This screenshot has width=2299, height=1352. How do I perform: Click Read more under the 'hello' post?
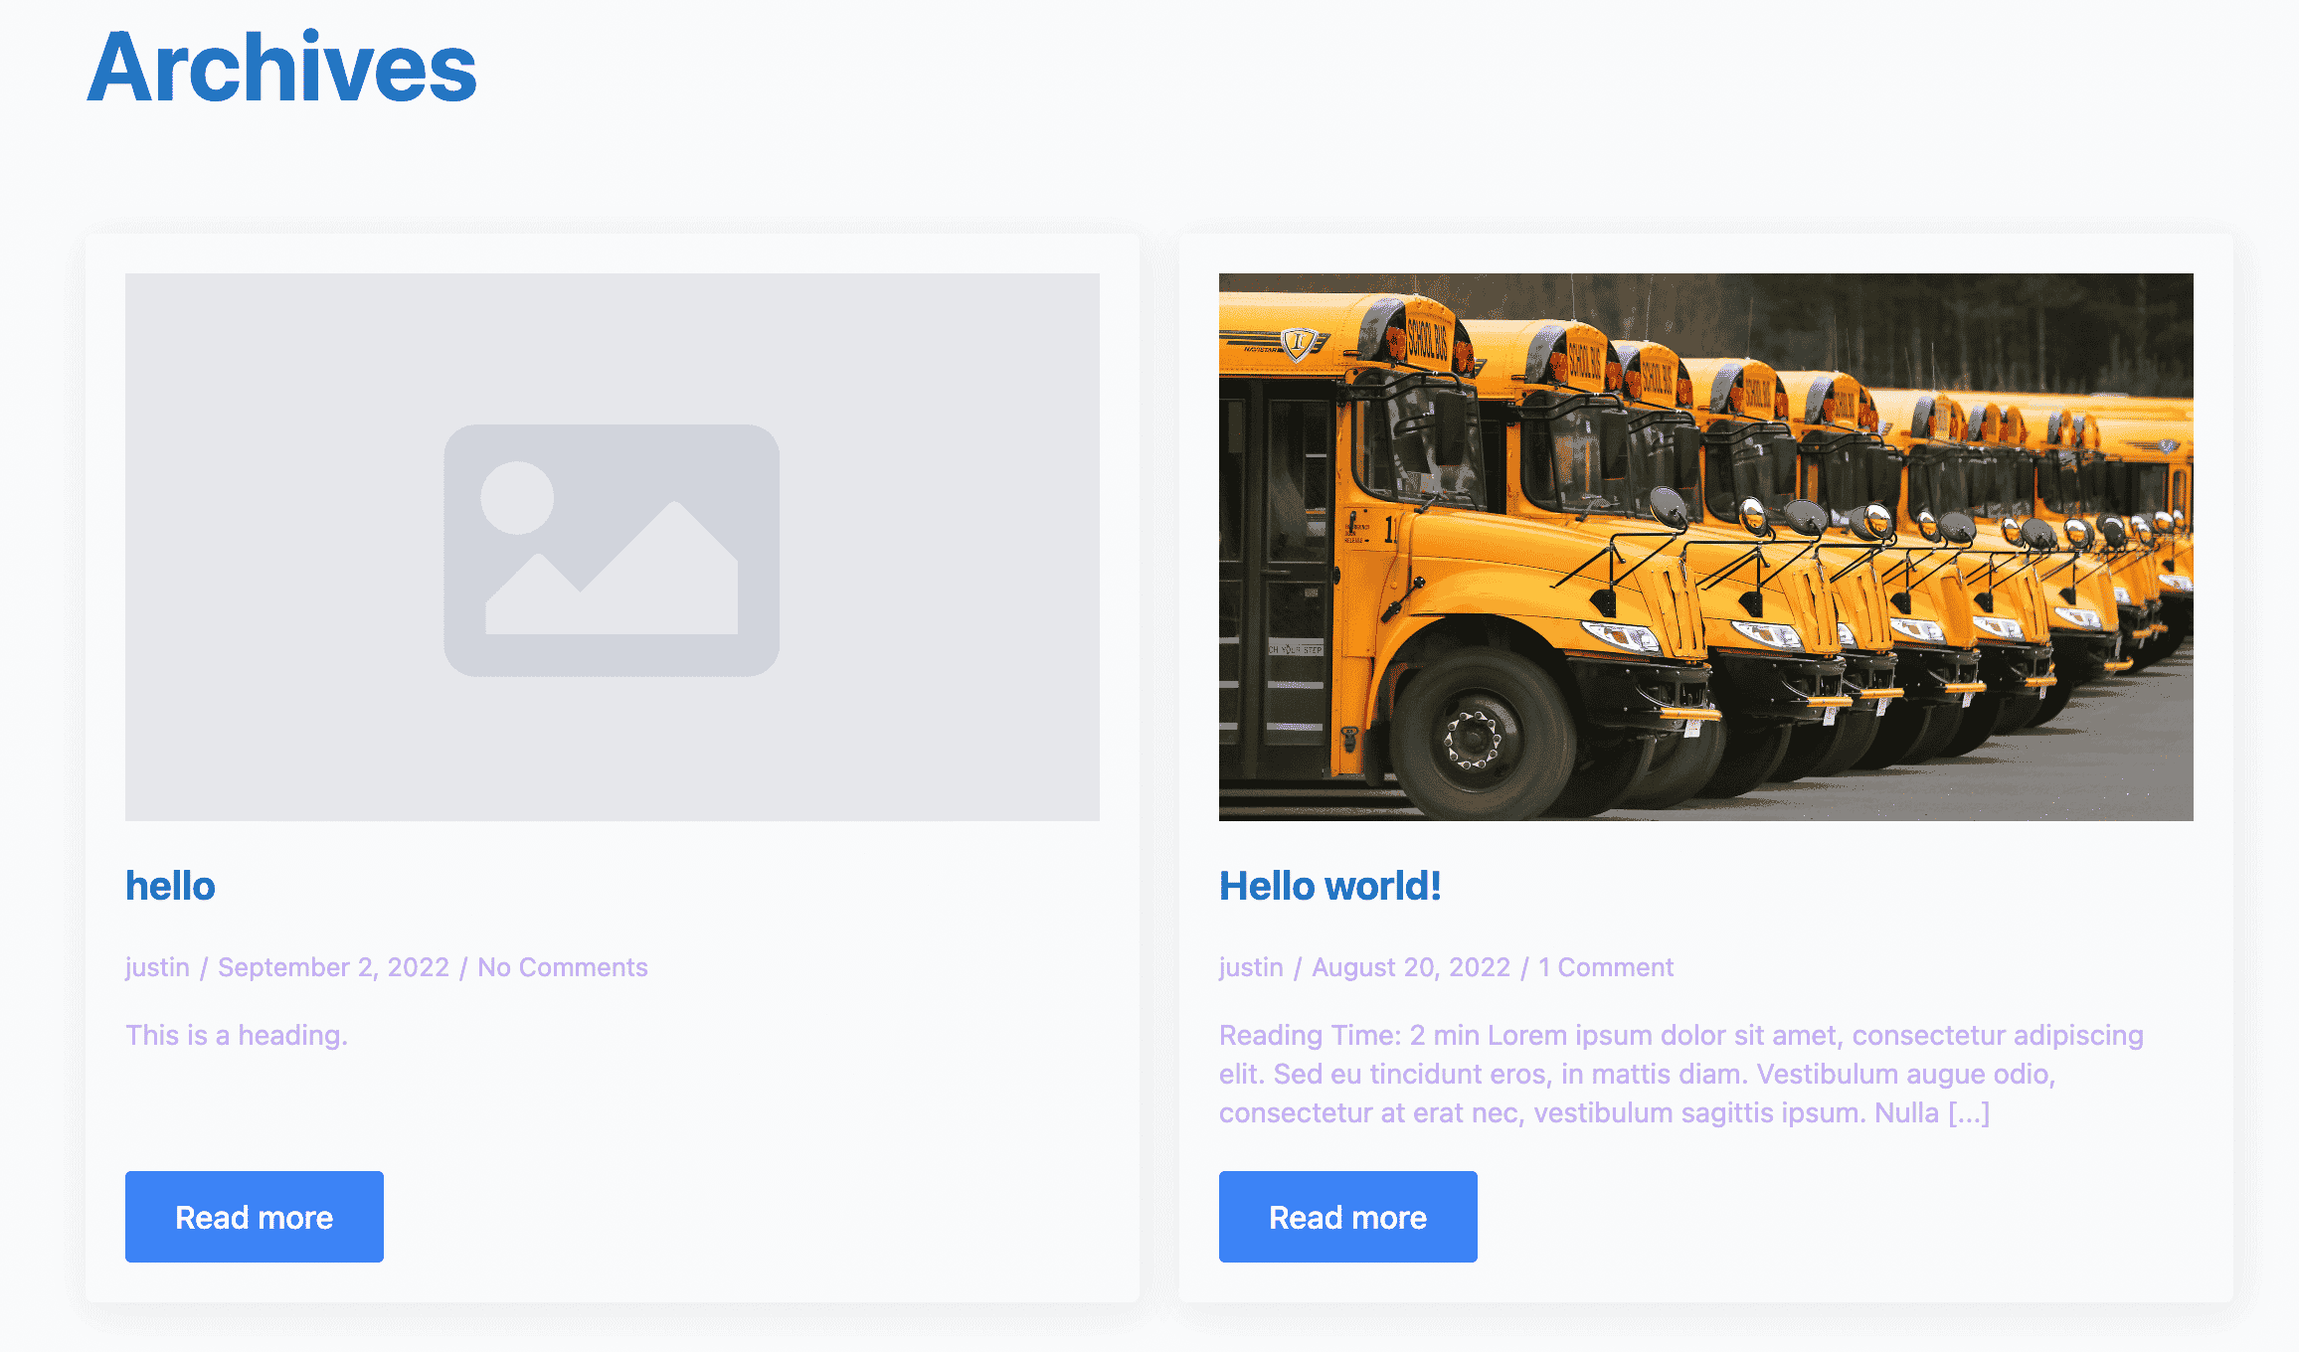(255, 1217)
